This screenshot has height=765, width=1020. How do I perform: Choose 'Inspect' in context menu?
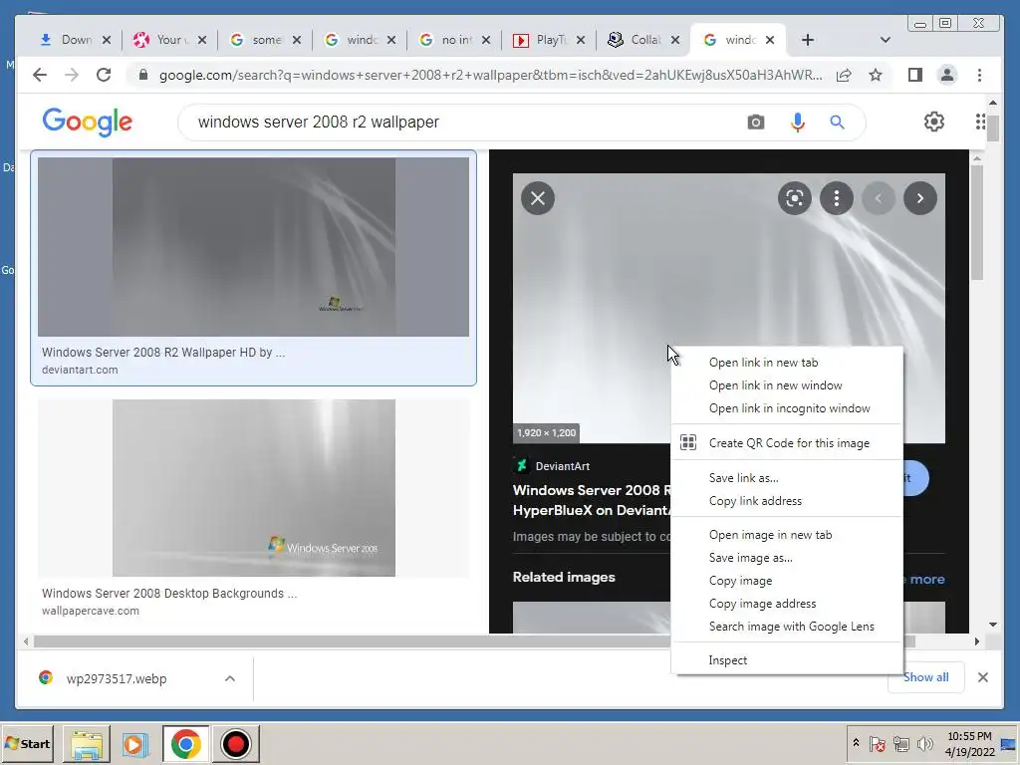point(787,660)
